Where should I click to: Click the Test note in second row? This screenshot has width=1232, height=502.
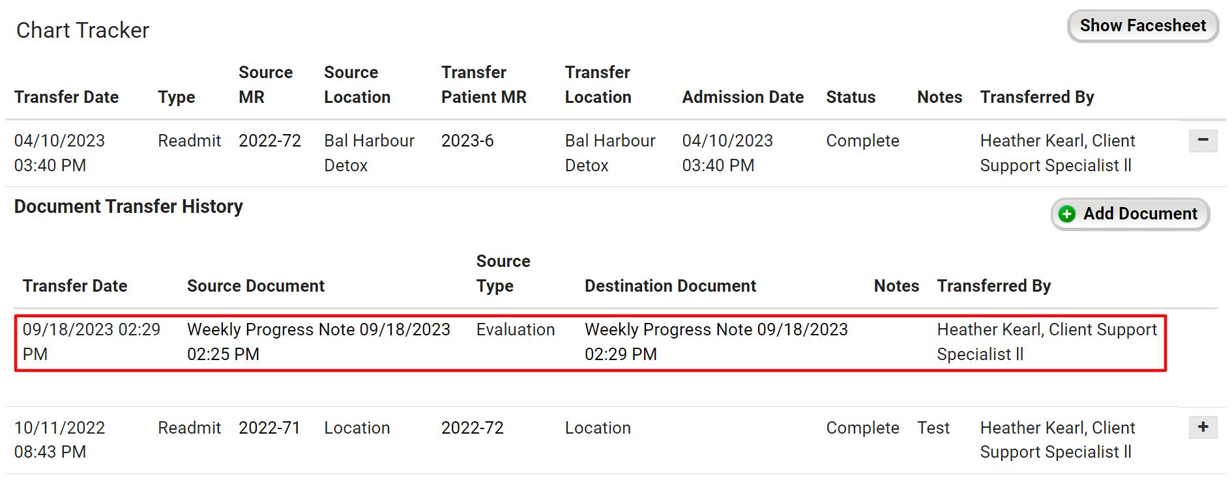(x=933, y=428)
